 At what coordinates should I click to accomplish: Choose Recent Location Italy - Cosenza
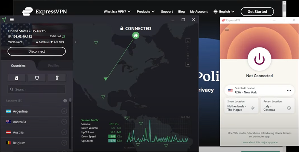[277, 105]
